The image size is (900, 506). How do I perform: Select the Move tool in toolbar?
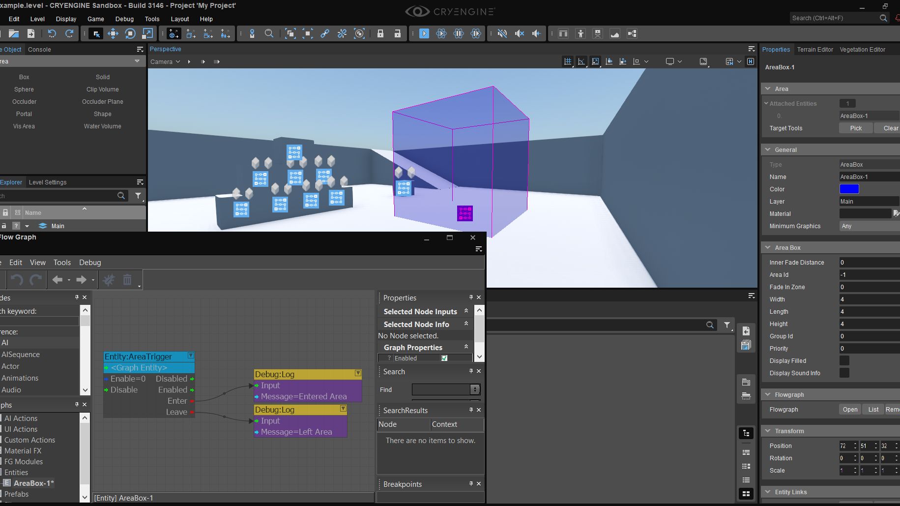pyautogui.click(x=113, y=33)
